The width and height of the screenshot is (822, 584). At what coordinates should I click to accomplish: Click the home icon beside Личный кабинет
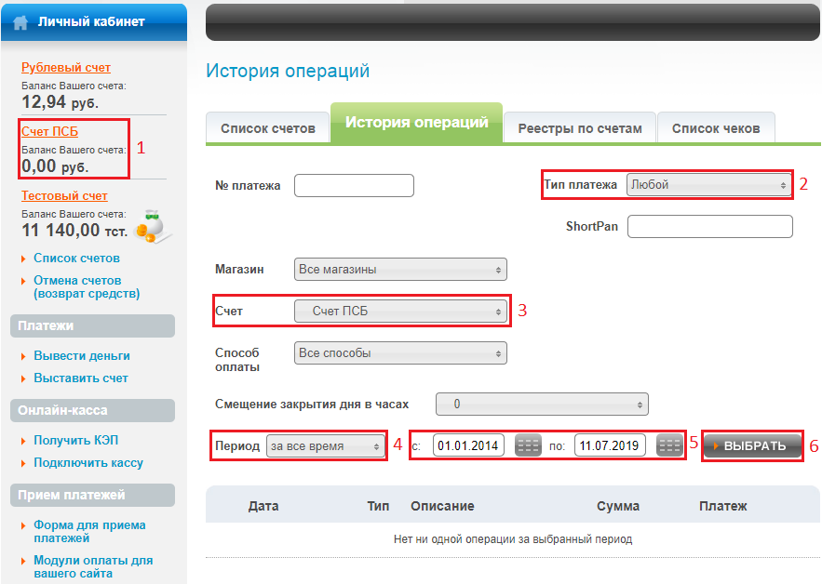(20, 21)
